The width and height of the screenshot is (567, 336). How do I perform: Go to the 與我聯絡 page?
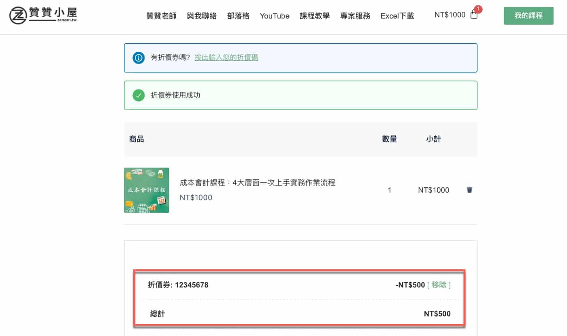click(202, 16)
